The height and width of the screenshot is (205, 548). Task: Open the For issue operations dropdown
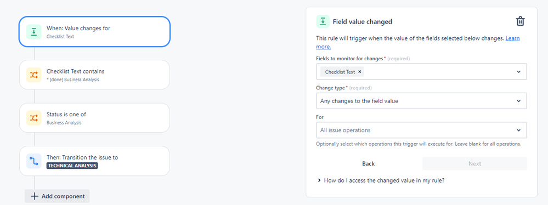[421, 130]
